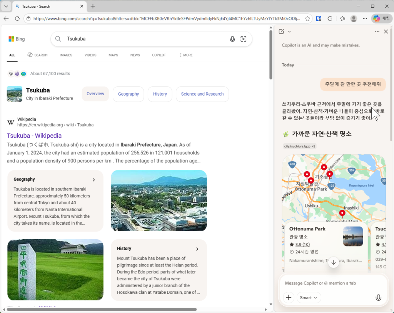Start a new Copilot chat compose icon

pyautogui.click(x=282, y=31)
